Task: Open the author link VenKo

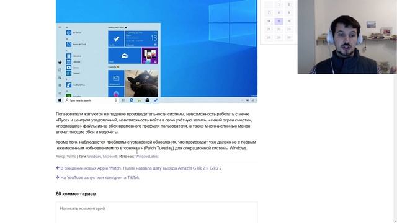Action: click(71, 157)
